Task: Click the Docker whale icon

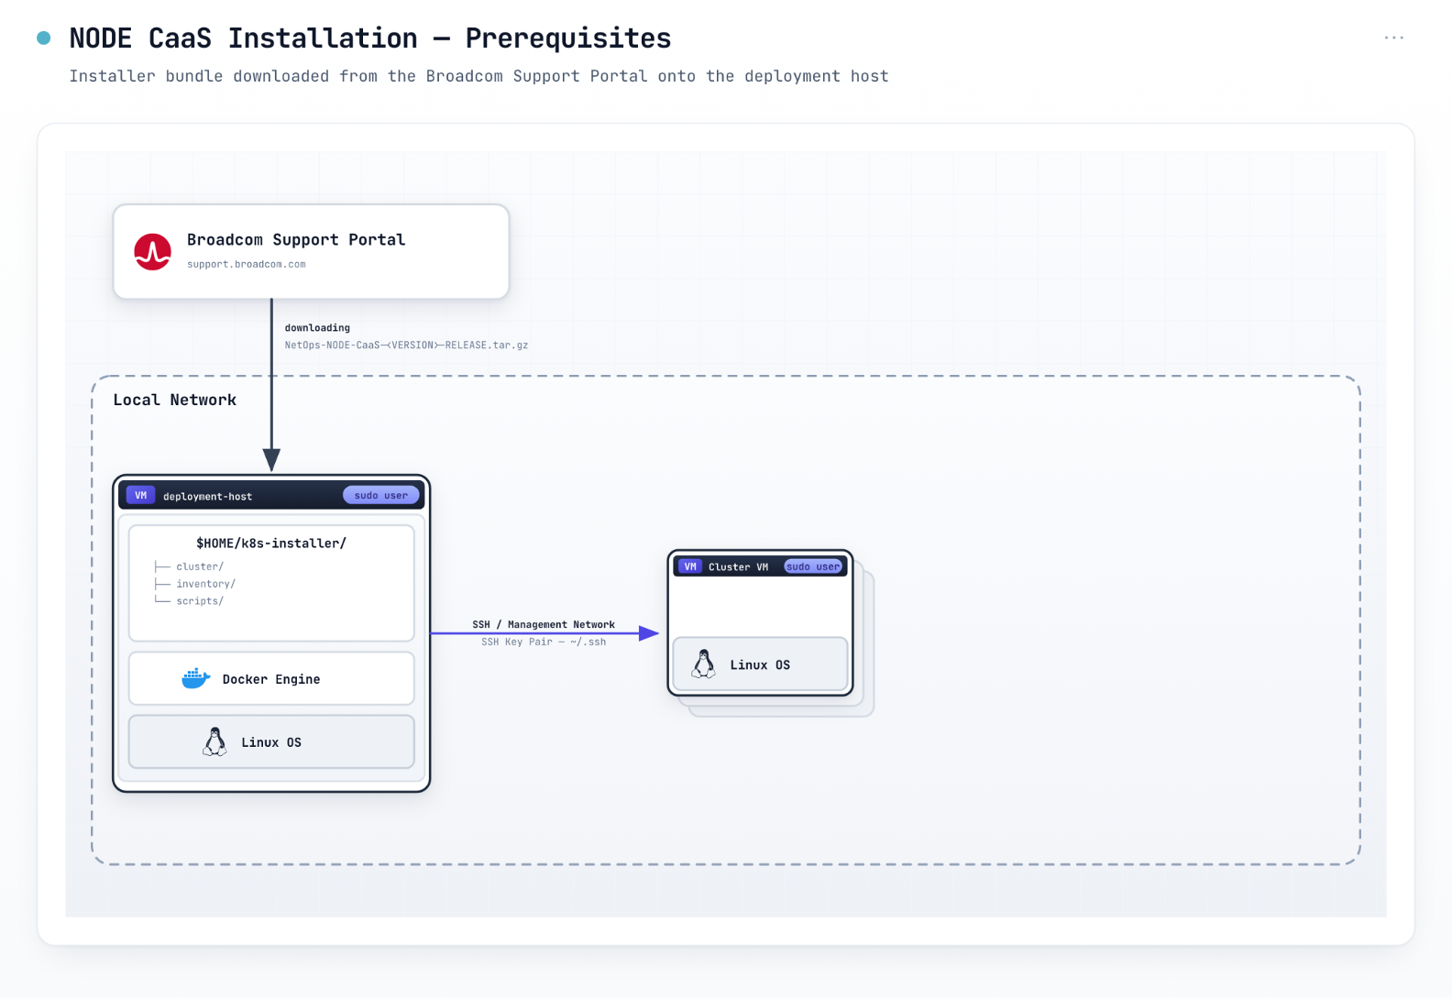Action: click(x=196, y=678)
